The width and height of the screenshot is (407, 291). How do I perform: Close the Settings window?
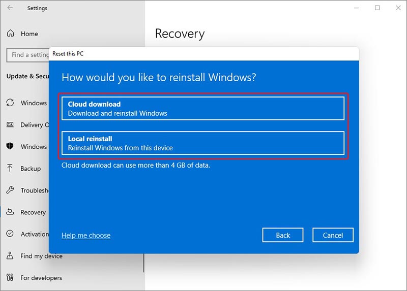tap(398, 8)
